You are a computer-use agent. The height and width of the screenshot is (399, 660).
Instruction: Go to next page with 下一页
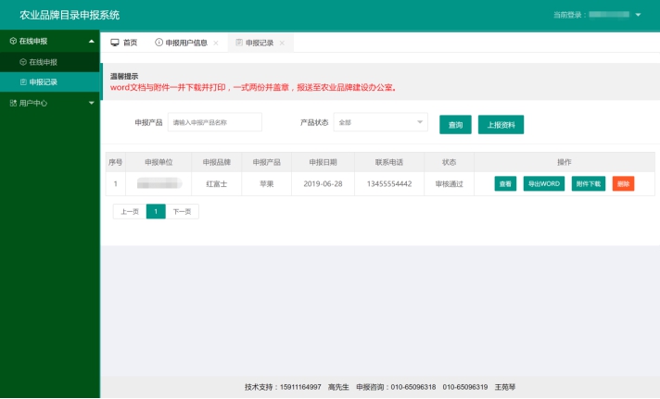pyautogui.click(x=182, y=211)
